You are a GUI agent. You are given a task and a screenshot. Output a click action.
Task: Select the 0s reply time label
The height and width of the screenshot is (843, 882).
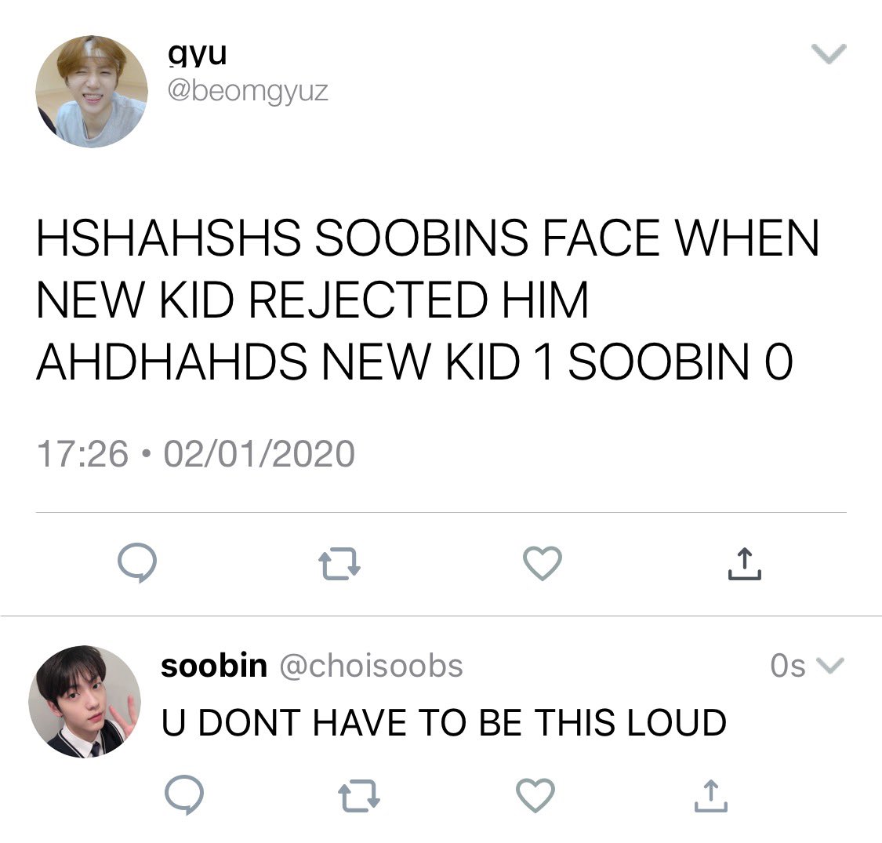pyautogui.click(x=787, y=666)
